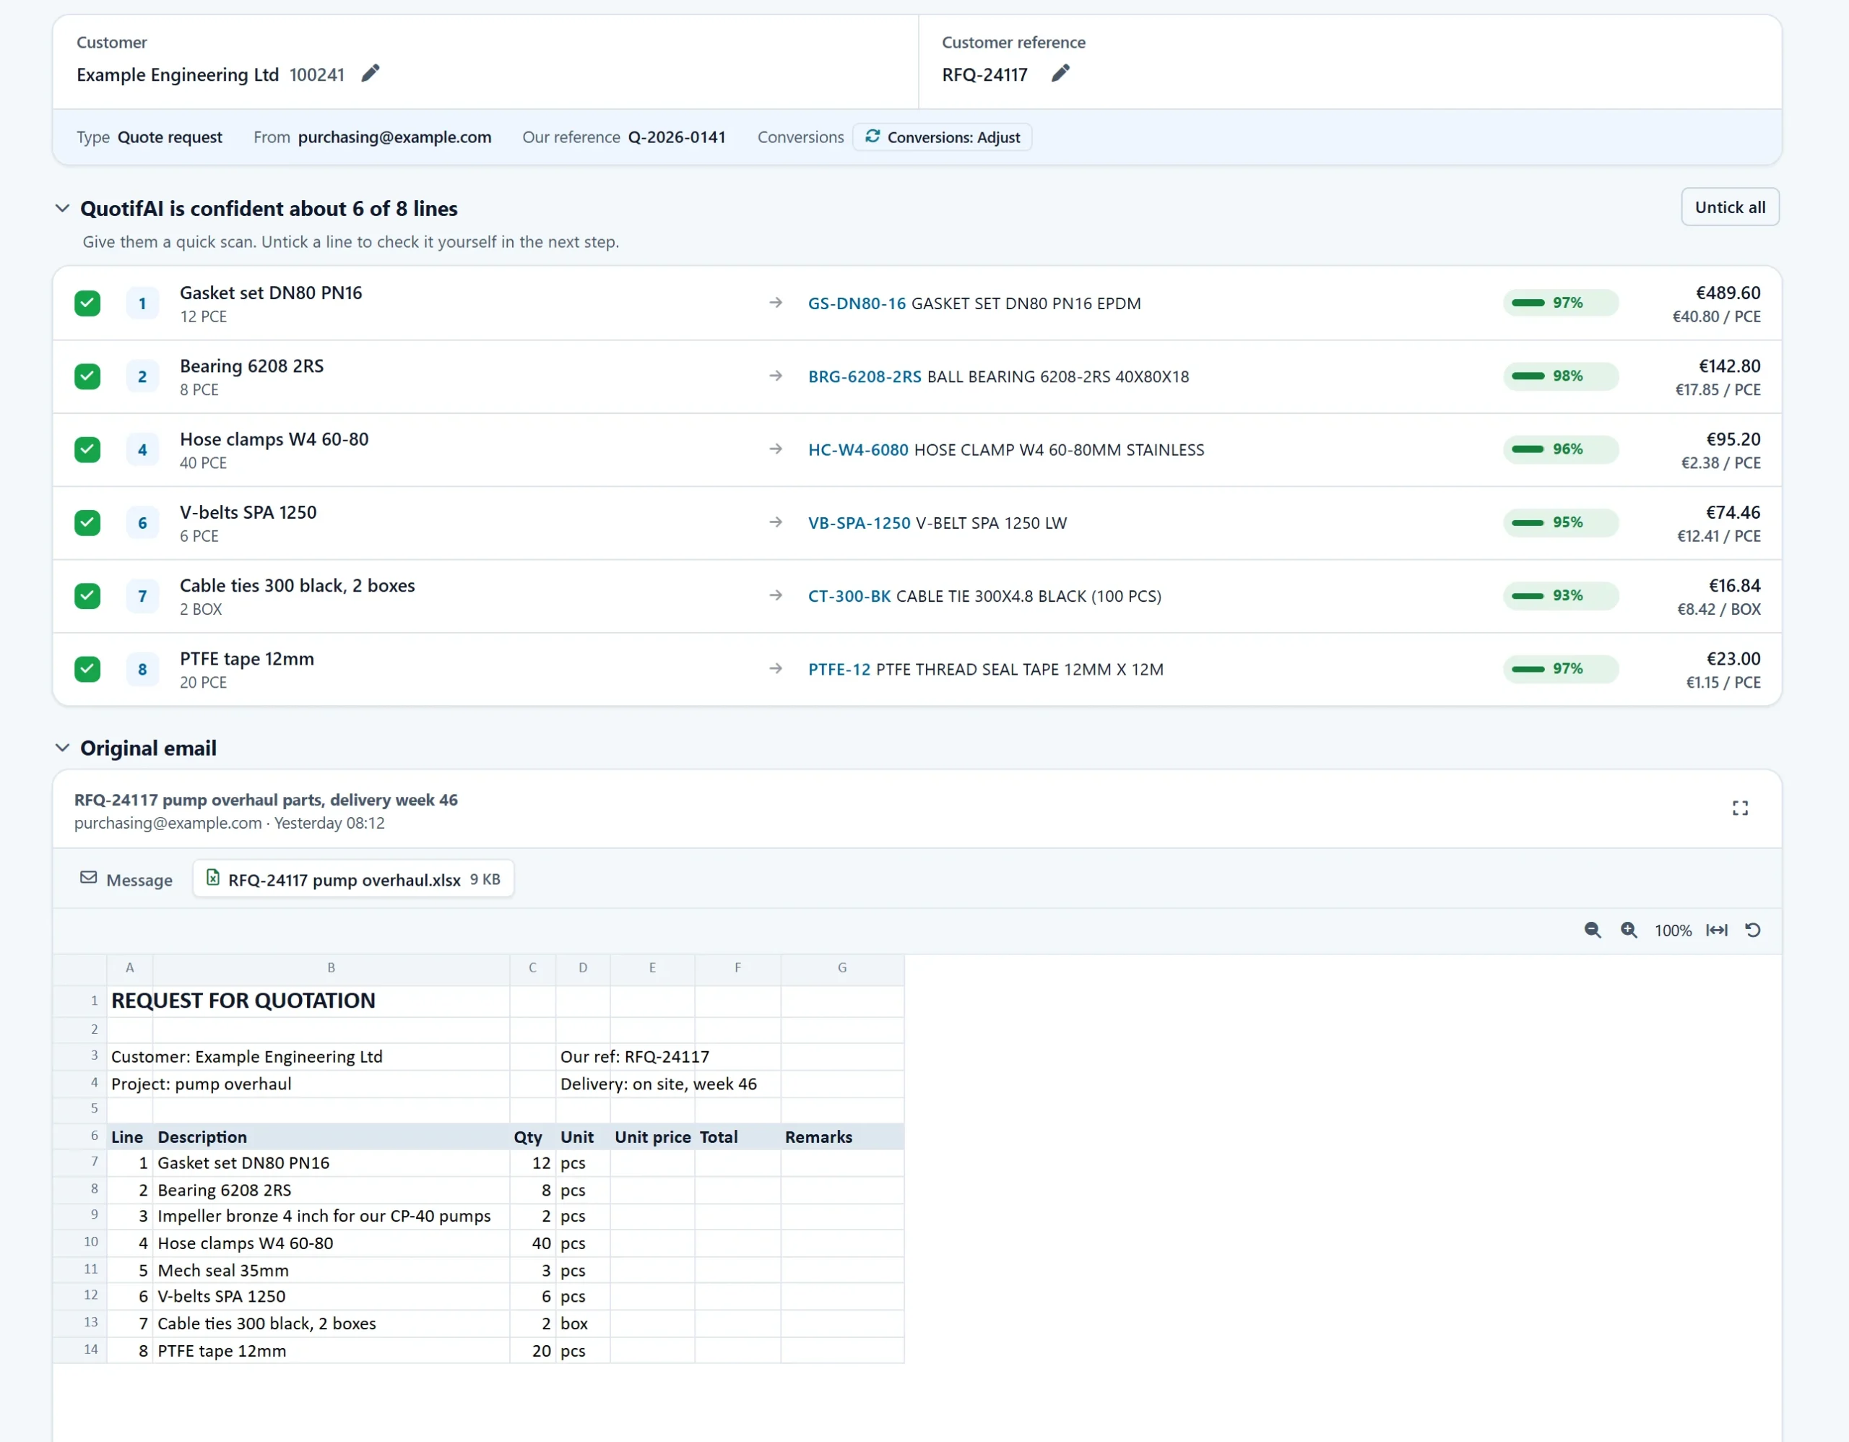Click the Conversions: Adjust button
Viewport: 1849px width, 1442px height.
pyautogui.click(x=943, y=137)
